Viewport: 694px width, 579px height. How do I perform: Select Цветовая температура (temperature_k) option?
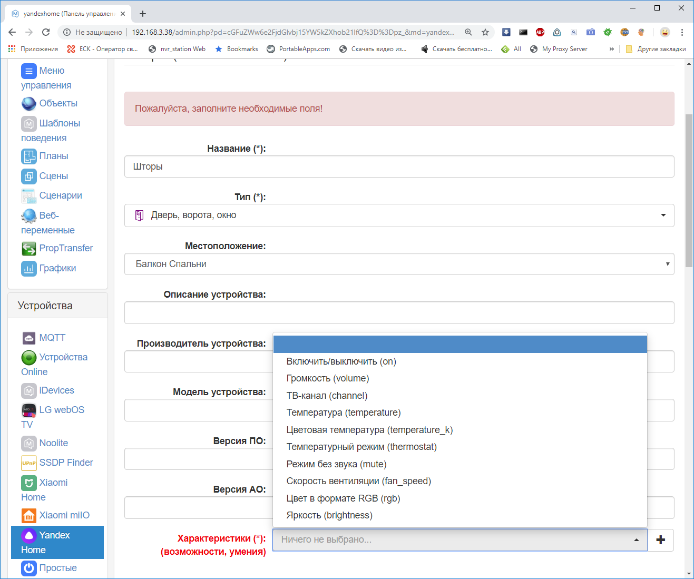(460, 430)
